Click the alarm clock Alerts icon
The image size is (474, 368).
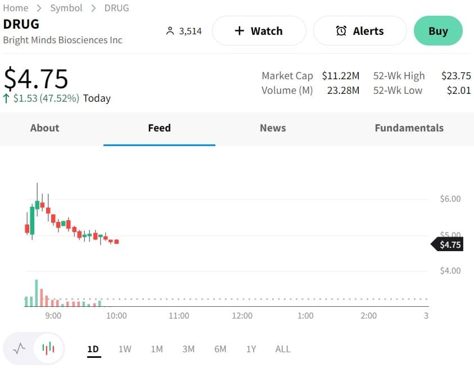tap(341, 31)
